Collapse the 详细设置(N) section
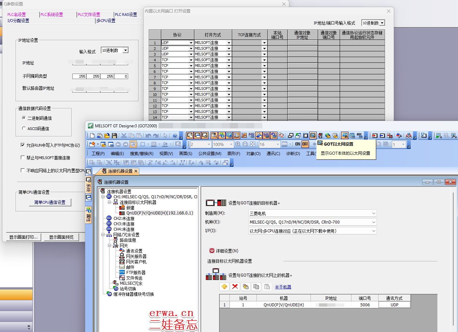Image resolution: width=458 pixels, height=332 pixels. tap(212, 251)
